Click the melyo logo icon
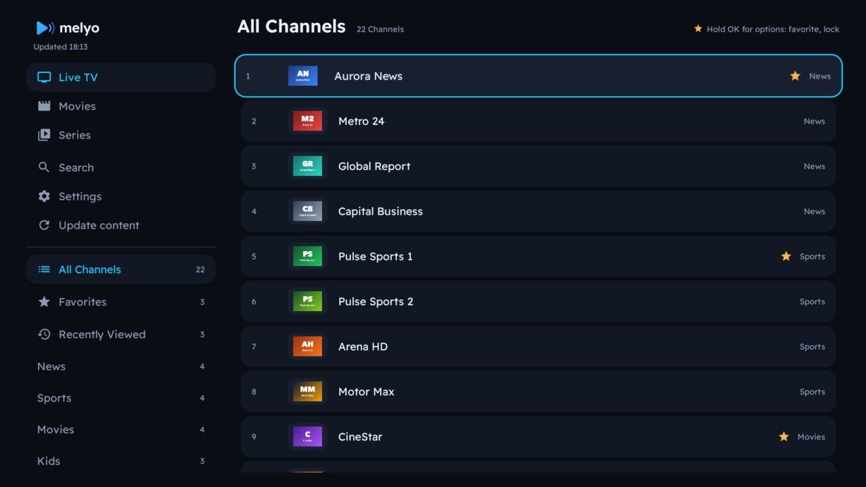The image size is (866, 487). coord(45,28)
